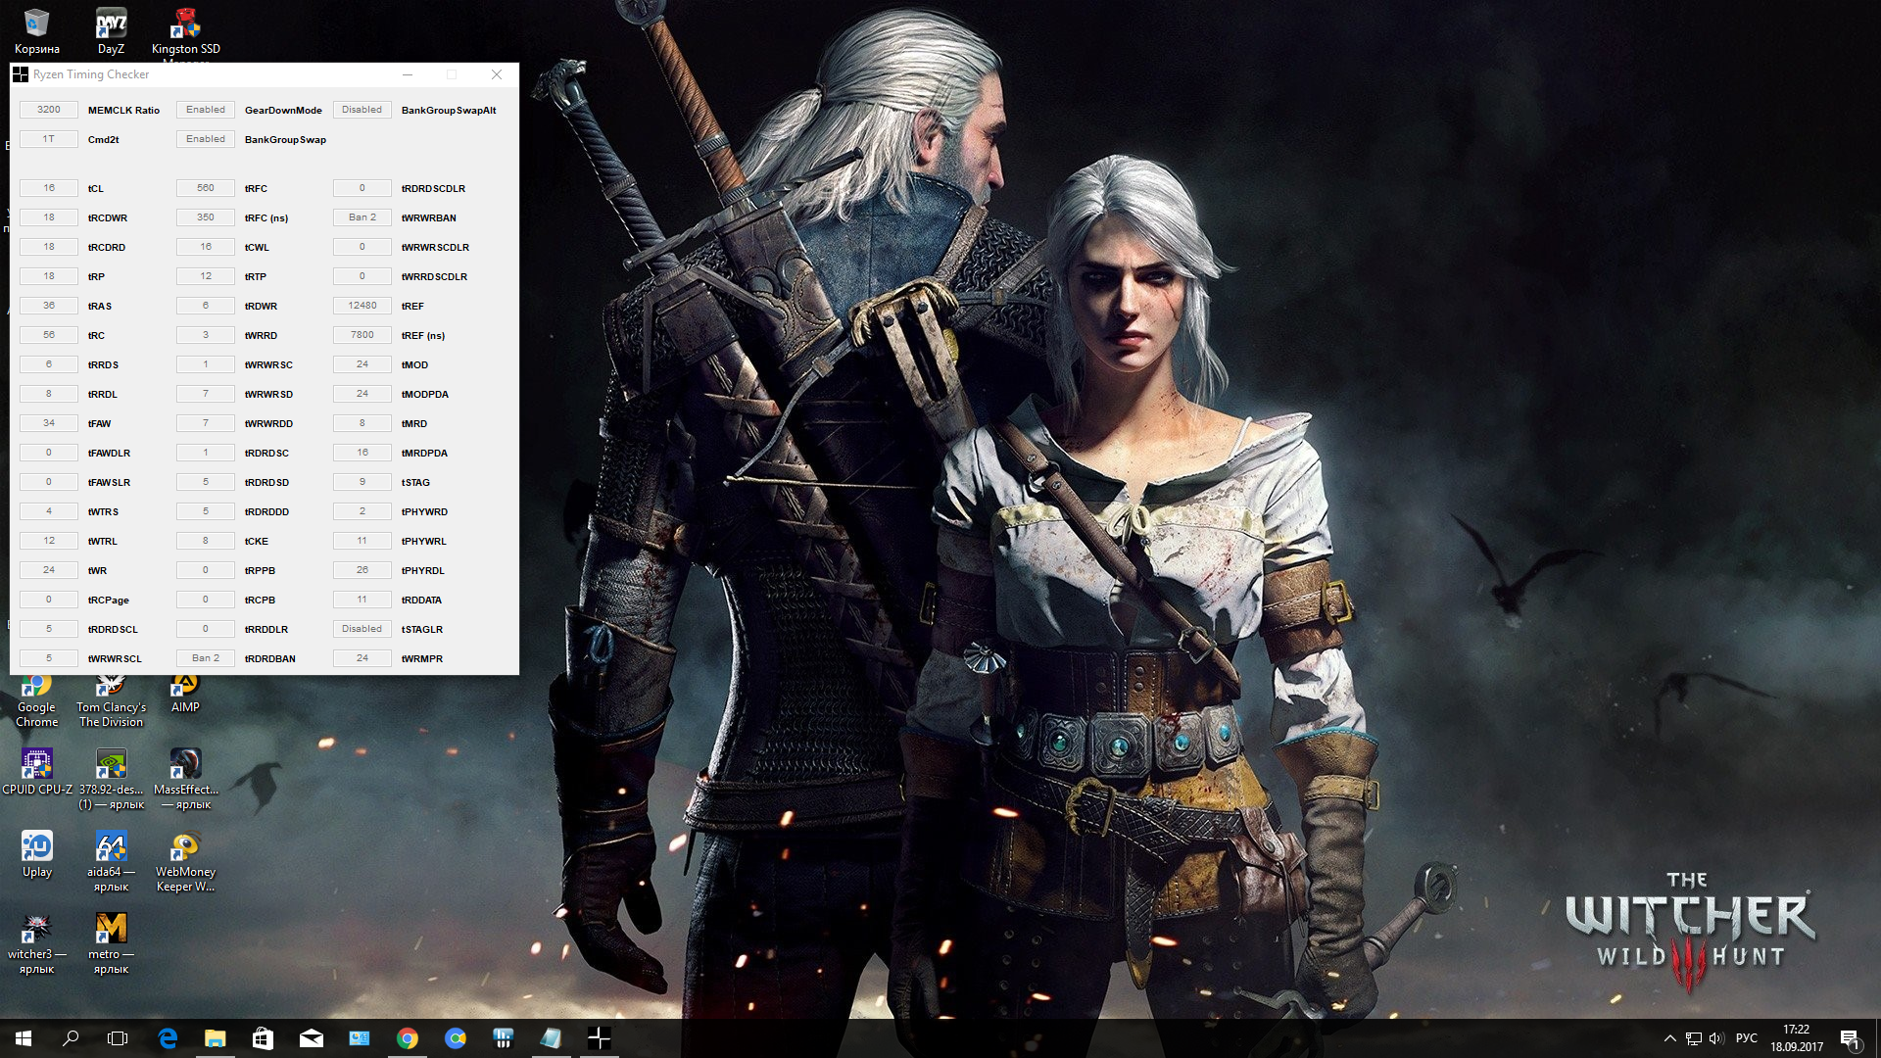The height and width of the screenshot is (1058, 1881).
Task: Click the Disabled field beside BankGroupSwapAlt
Action: tap(362, 110)
